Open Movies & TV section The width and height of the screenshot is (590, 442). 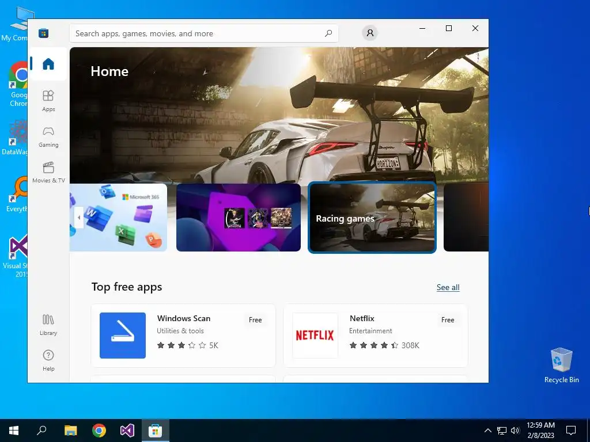[x=48, y=172]
